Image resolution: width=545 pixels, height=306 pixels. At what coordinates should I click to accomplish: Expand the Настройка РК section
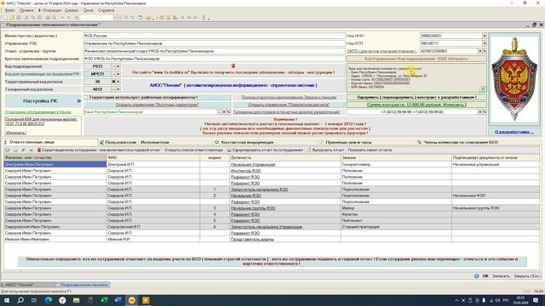tap(79, 101)
